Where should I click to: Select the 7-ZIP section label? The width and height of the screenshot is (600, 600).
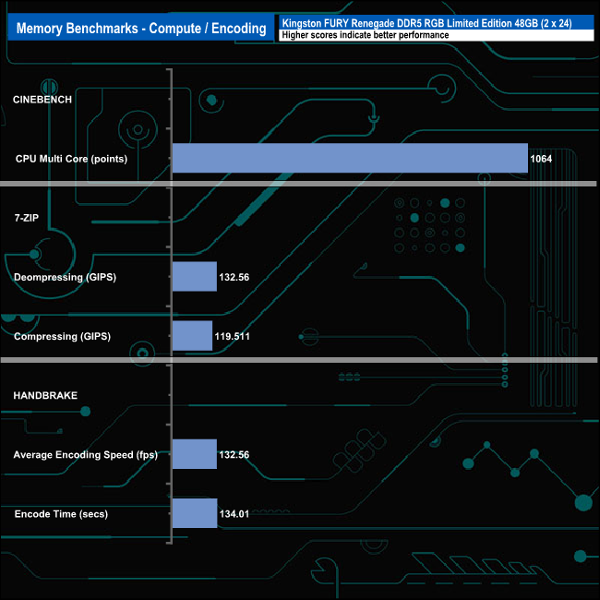(x=27, y=218)
